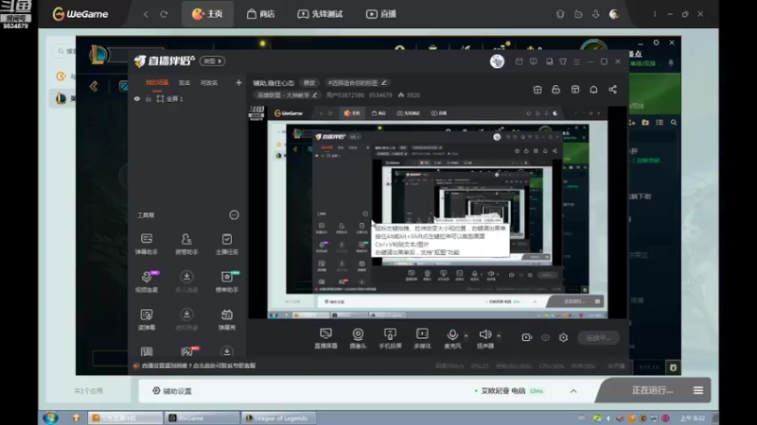Click the 正在运行 game status button
This screenshot has width=757, height=425.
(x=652, y=390)
